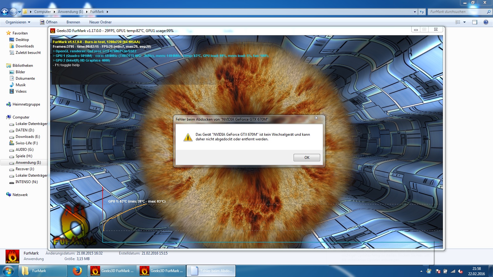Launch Firefox from the taskbar
The image size is (493, 277).
coord(77,271)
